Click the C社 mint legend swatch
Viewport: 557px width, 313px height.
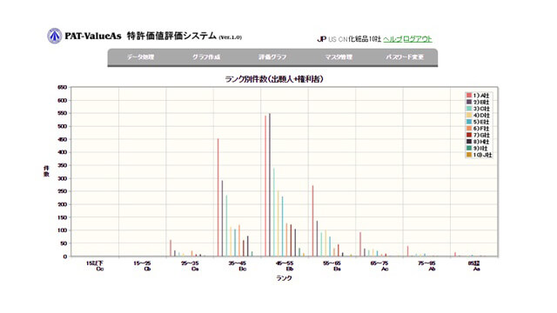click(469, 109)
